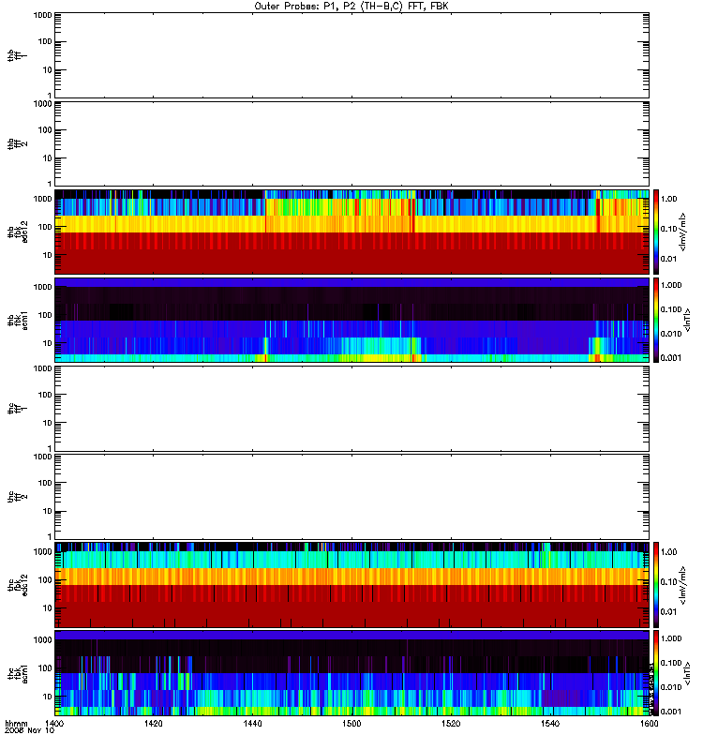Screen dimensions: 703x750
Task: Click the 'thb fbk edc12' y-axis label
Action: (18, 232)
